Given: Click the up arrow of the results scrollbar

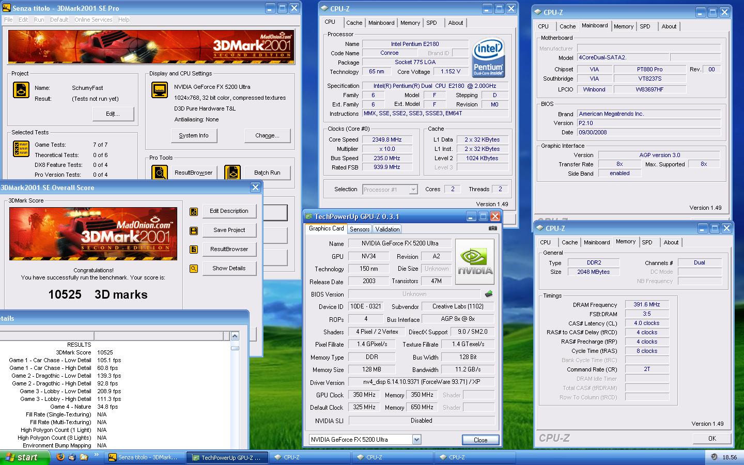Looking at the screenshot, I should 235,336.
